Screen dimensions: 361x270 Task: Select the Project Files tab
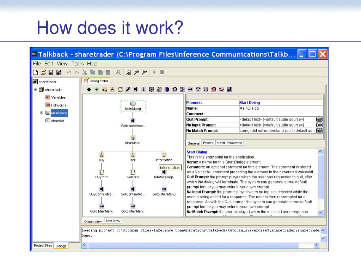[43, 245]
